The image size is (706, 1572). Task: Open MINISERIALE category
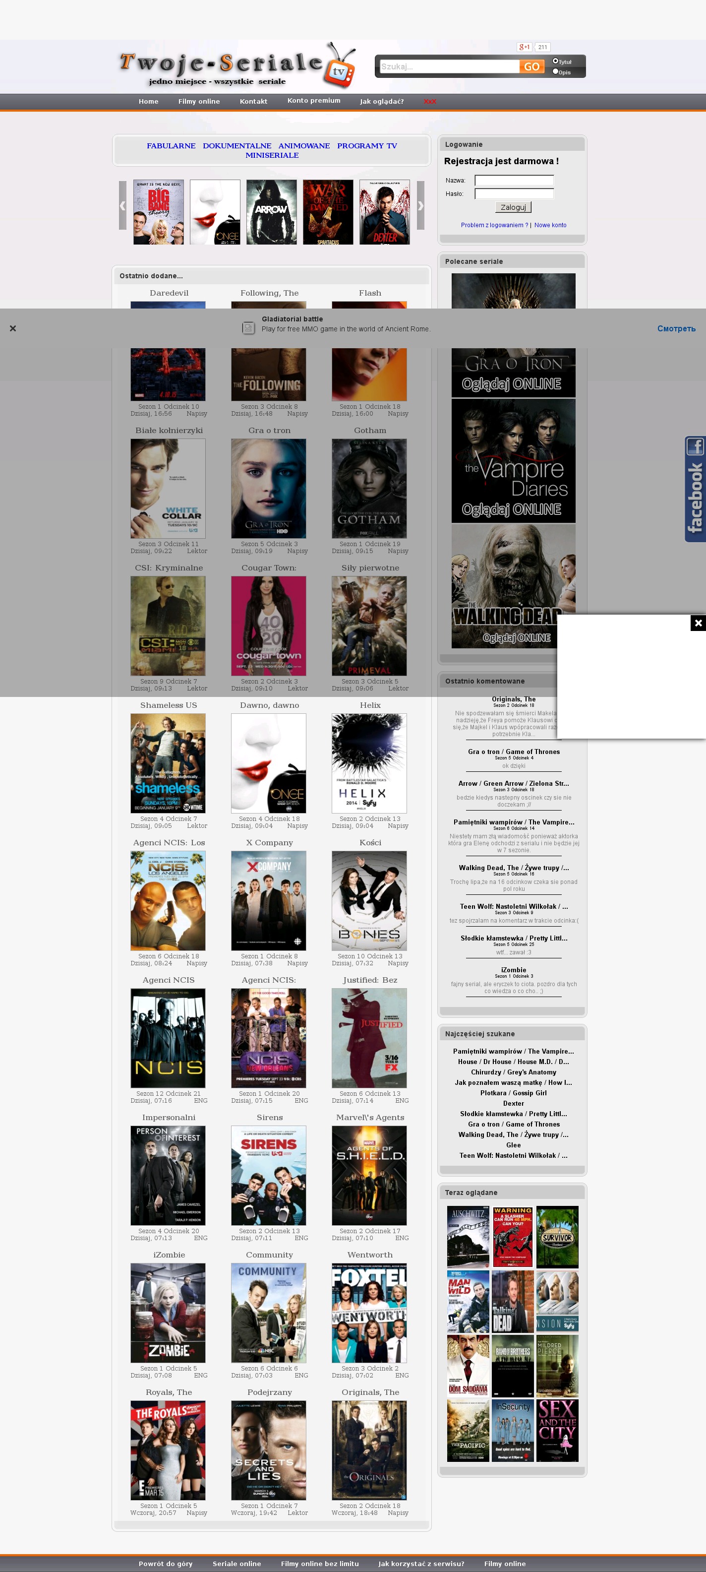pos(272,155)
